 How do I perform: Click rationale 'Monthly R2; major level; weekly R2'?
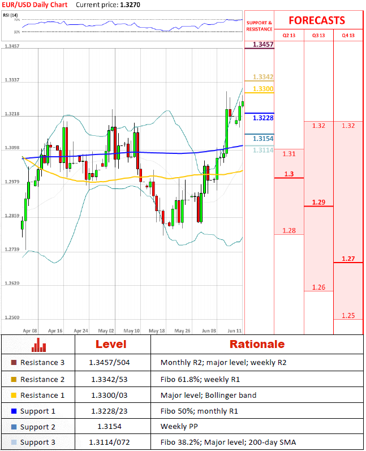[223, 362]
